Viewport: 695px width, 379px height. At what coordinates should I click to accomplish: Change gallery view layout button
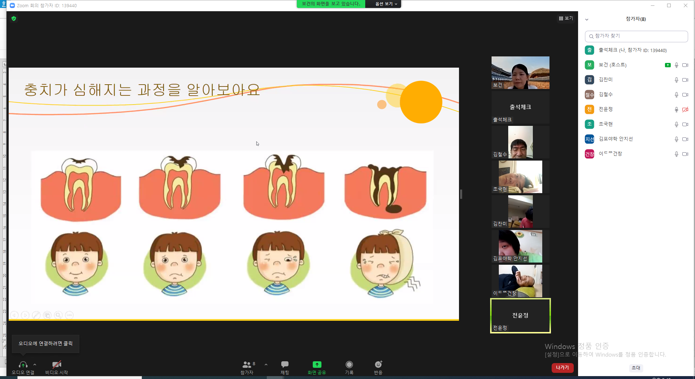click(x=566, y=18)
